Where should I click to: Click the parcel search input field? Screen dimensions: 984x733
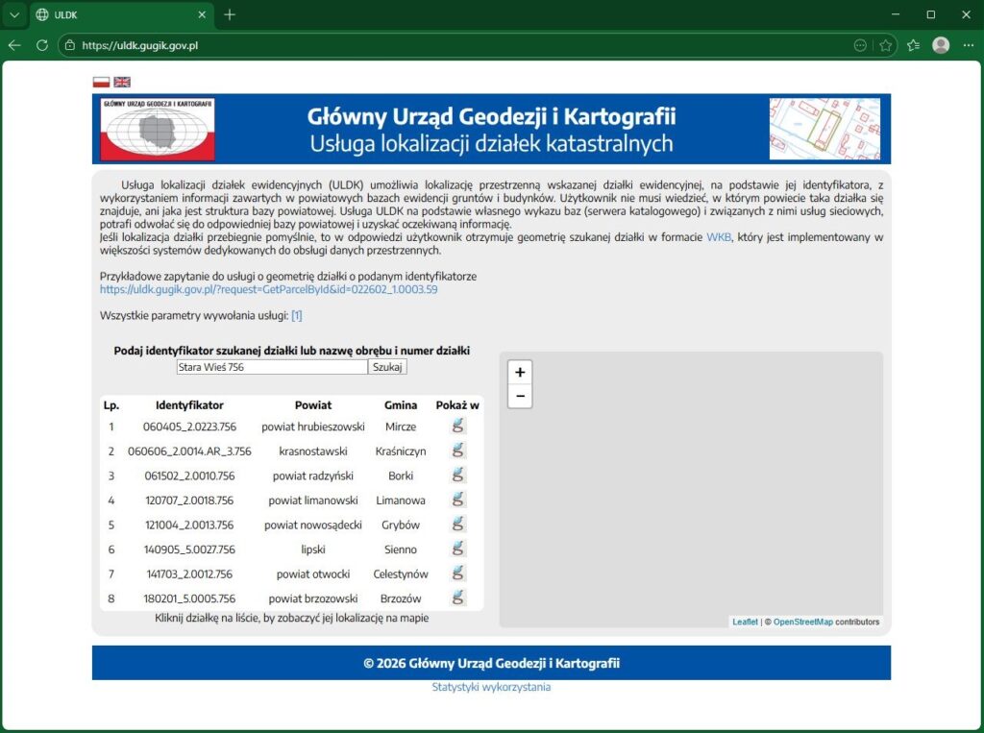coord(272,366)
